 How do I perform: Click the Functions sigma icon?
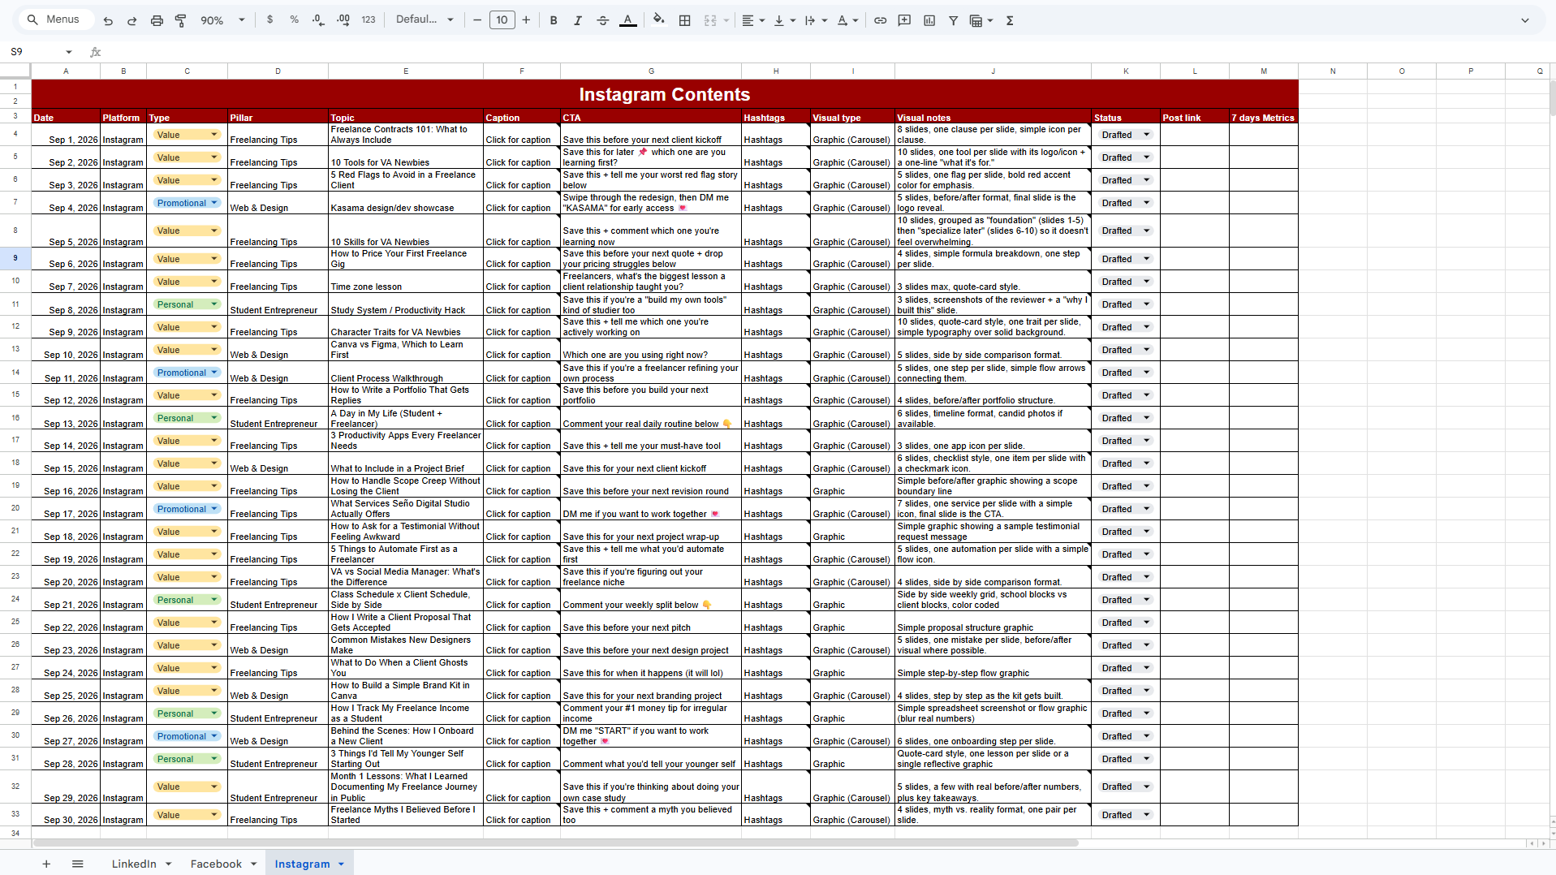point(1010,20)
